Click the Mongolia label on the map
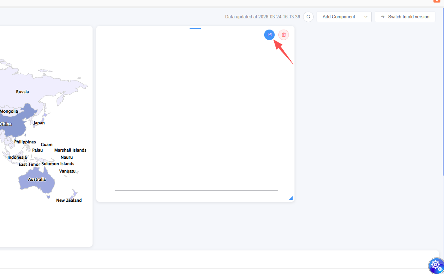Image resolution: width=444 pixels, height=274 pixels. (x=9, y=111)
